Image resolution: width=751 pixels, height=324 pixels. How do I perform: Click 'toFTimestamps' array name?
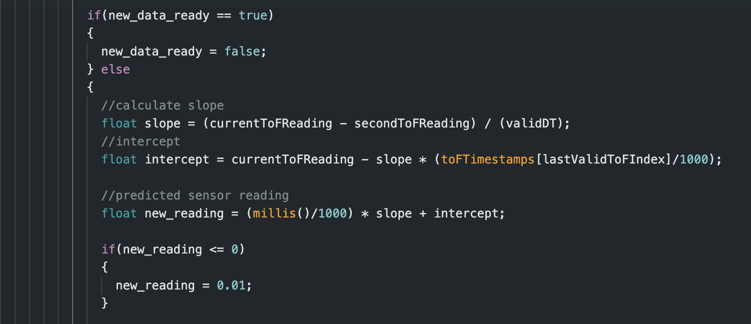[x=488, y=159]
